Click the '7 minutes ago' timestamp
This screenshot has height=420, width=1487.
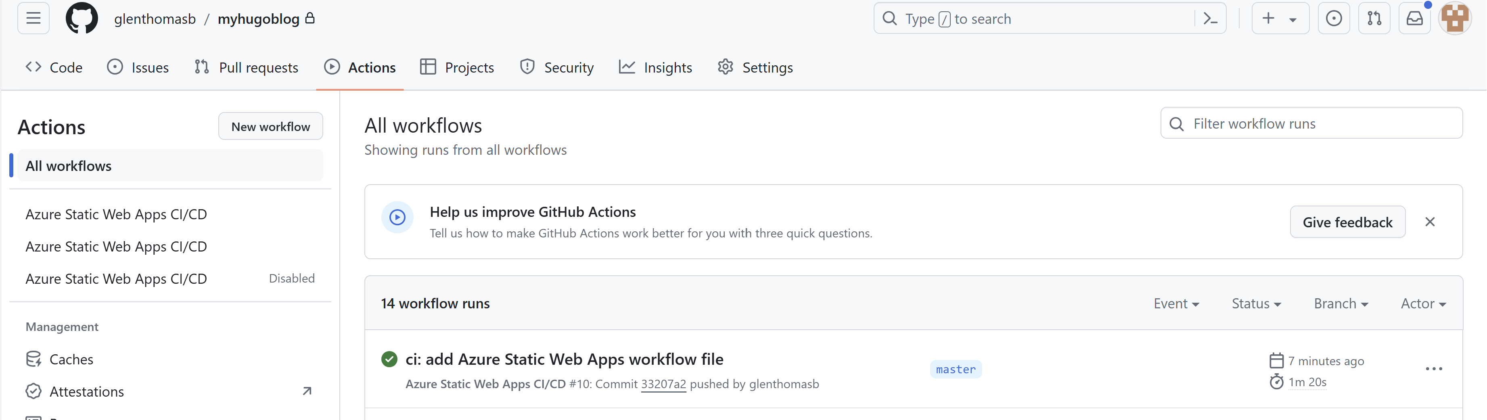click(x=1326, y=361)
